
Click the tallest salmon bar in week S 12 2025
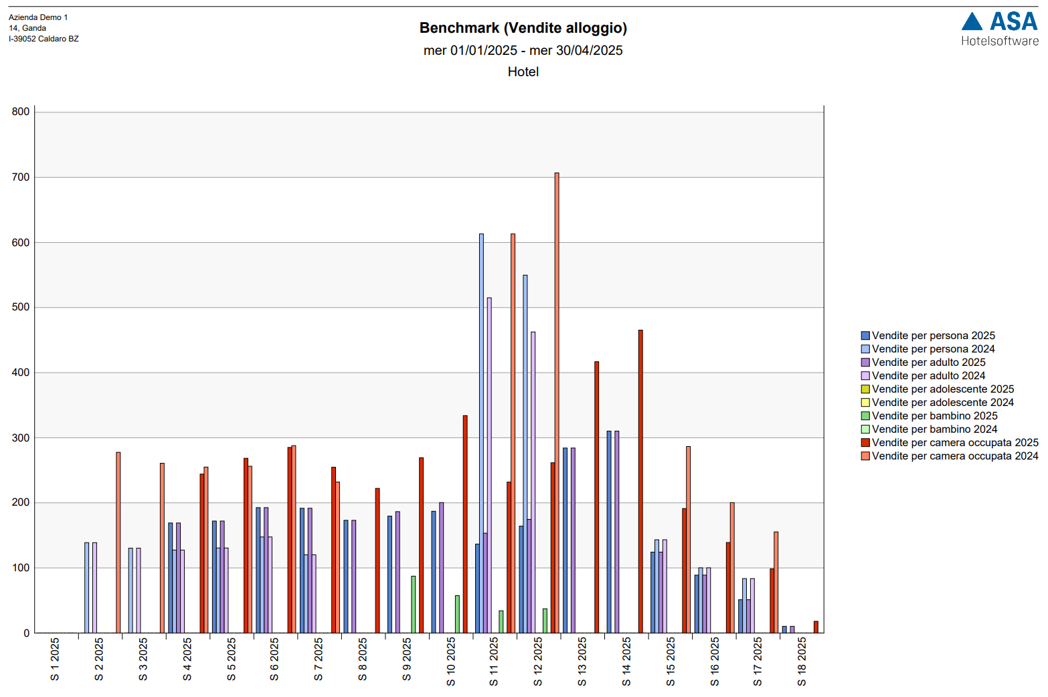click(x=557, y=401)
